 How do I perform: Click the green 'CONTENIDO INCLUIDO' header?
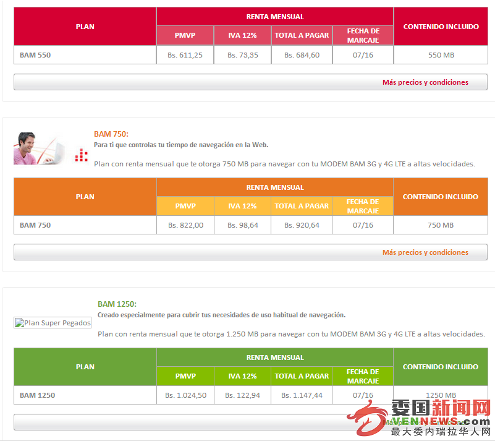tap(441, 367)
